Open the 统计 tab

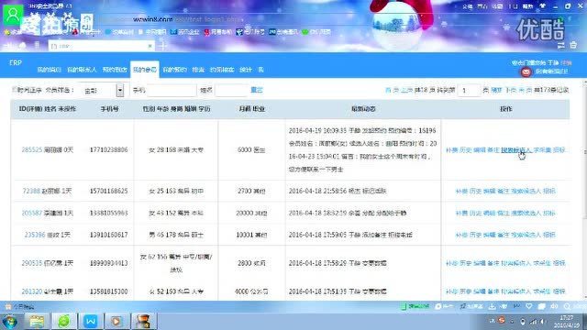(x=246, y=70)
